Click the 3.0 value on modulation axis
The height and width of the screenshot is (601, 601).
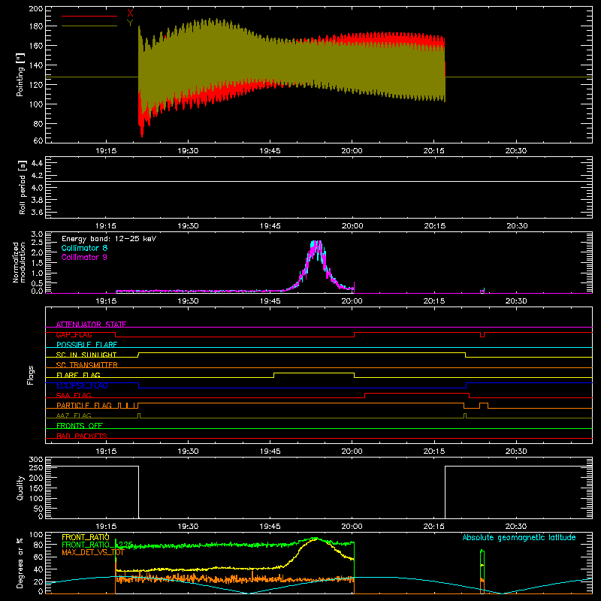pyautogui.click(x=37, y=234)
